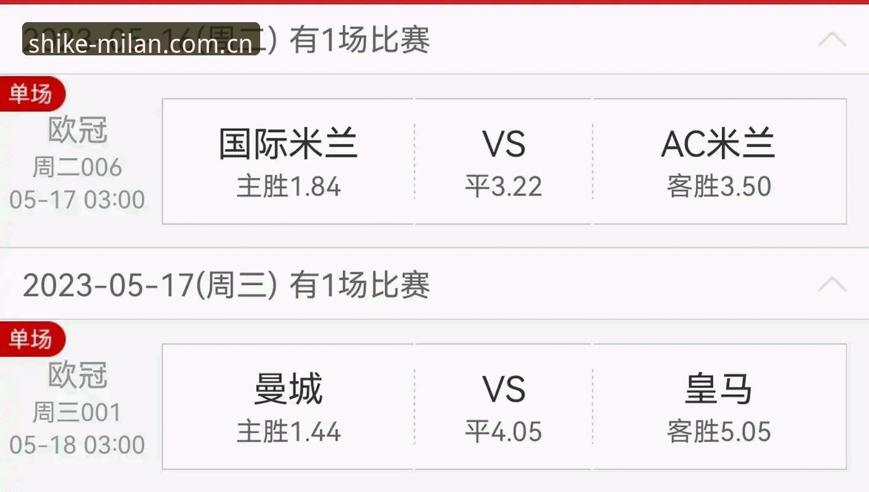869x492 pixels.
Task: Click the 曼城 team name
Action: click(x=288, y=389)
